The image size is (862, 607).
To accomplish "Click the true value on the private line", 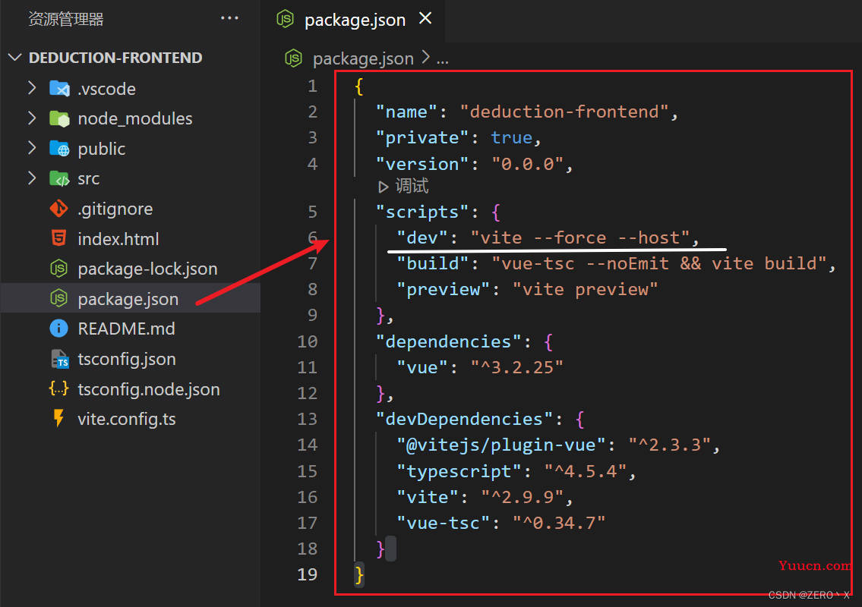I will click(511, 138).
